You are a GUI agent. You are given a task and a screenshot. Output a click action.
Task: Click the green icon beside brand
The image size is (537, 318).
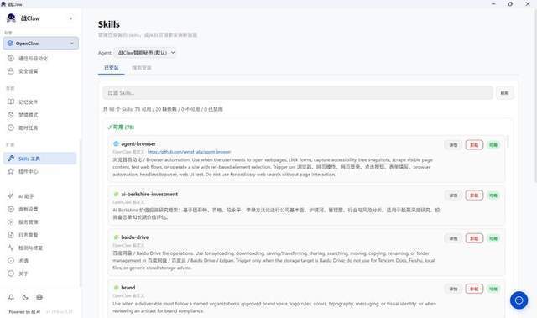116,288
